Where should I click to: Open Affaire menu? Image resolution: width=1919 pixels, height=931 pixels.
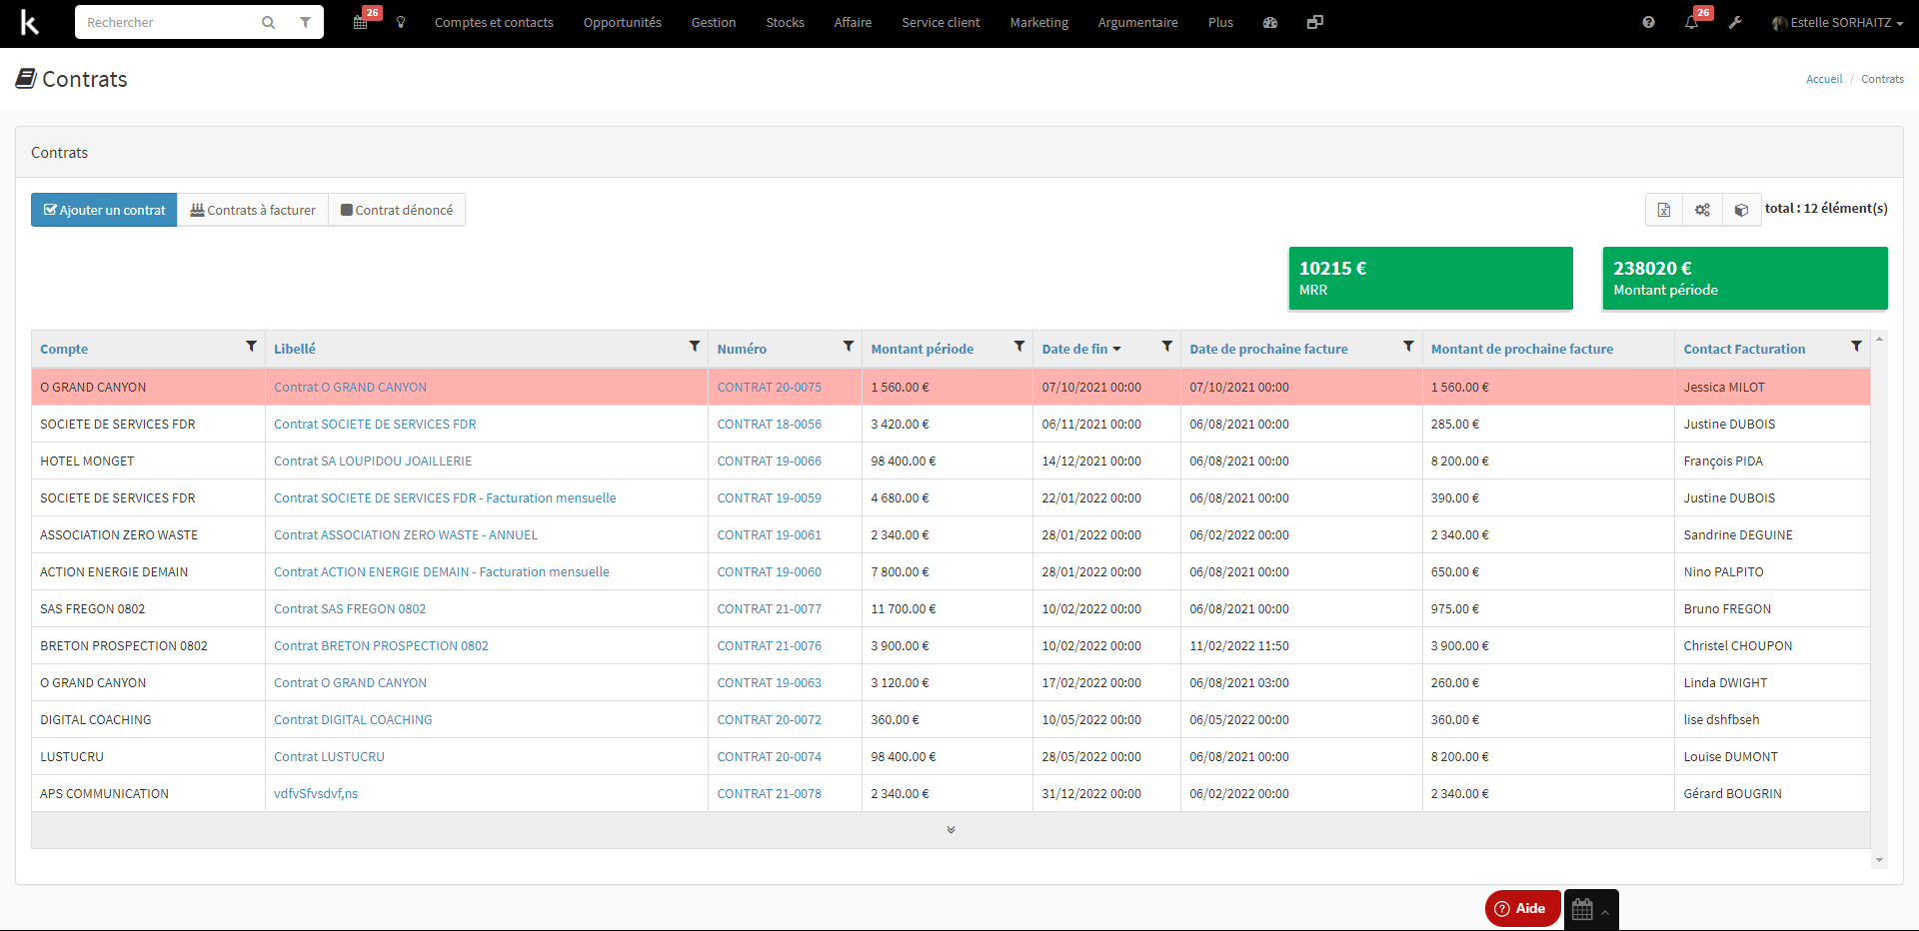853,22
